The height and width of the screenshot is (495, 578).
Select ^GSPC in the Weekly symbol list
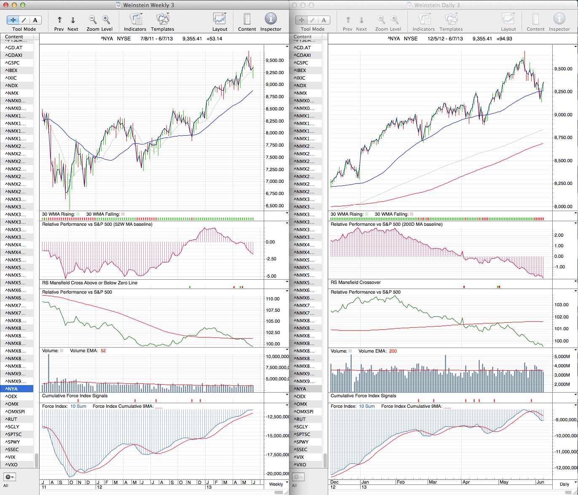[13, 63]
